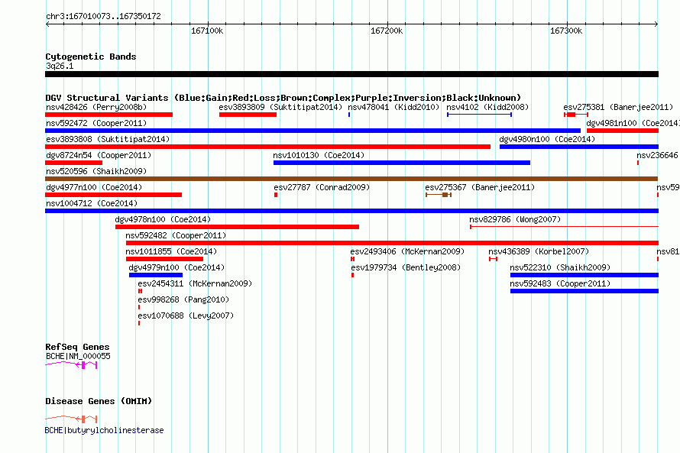Click the nsv236646 variant label
Viewport: 680px width, 453px height.
tap(657, 155)
